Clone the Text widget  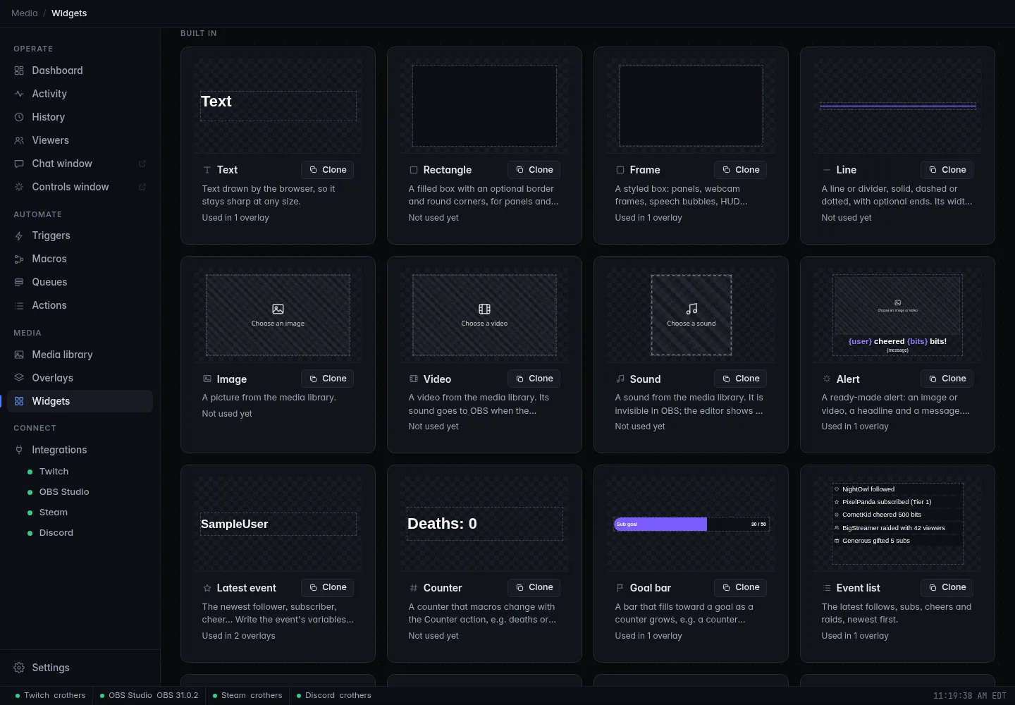point(328,170)
